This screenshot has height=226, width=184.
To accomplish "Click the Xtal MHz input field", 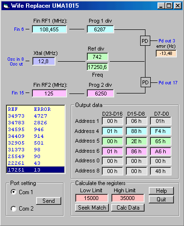I will coord(44,61).
